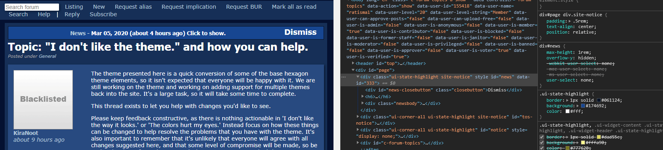The width and height of the screenshot is (663, 150).
Task: Open Request BUR link
Action: 244,7
